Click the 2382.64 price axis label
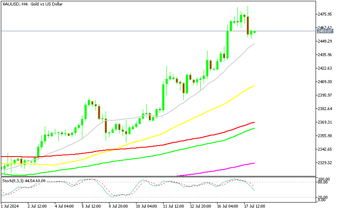The image size is (338, 211). pyautogui.click(x=324, y=109)
